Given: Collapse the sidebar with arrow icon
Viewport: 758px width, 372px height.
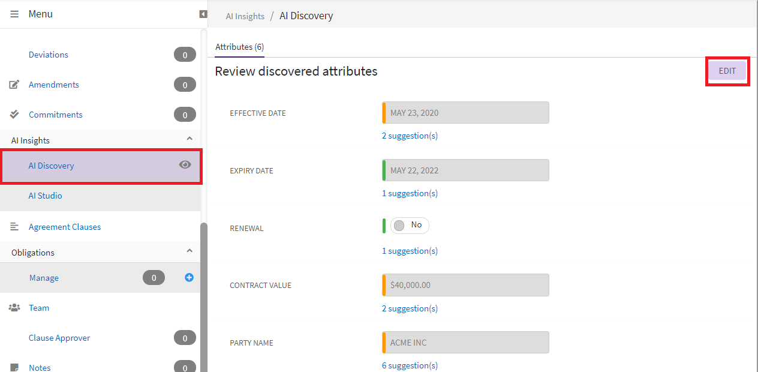Looking at the screenshot, I should pos(203,14).
